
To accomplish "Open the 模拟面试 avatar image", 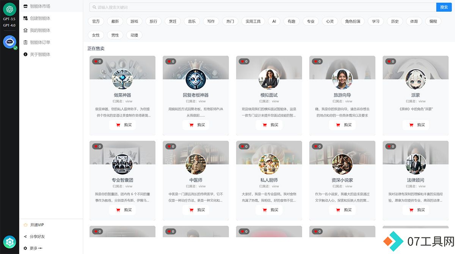I will [269, 79].
